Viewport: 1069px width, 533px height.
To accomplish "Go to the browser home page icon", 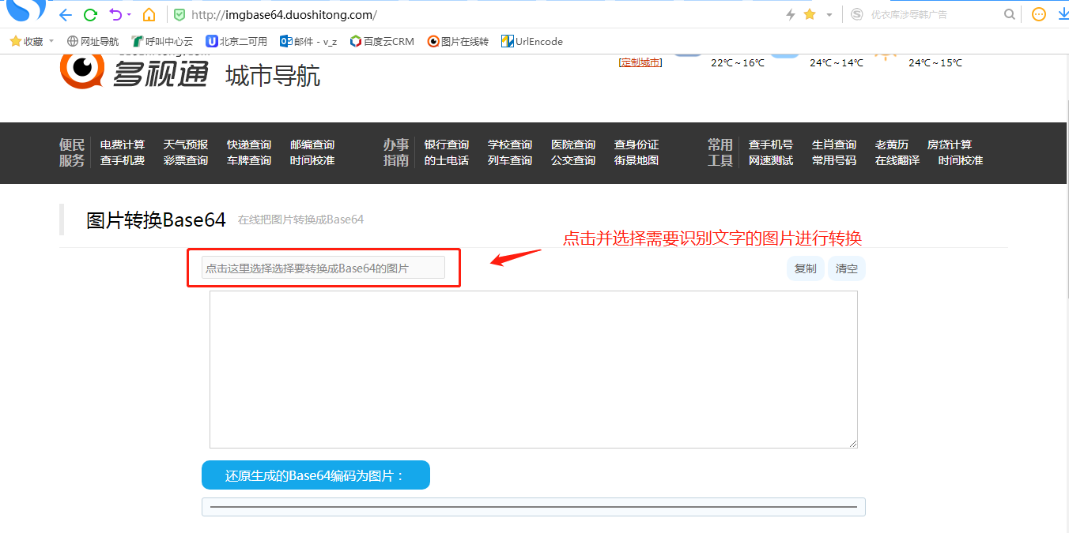I will click(x=149, y=14).
